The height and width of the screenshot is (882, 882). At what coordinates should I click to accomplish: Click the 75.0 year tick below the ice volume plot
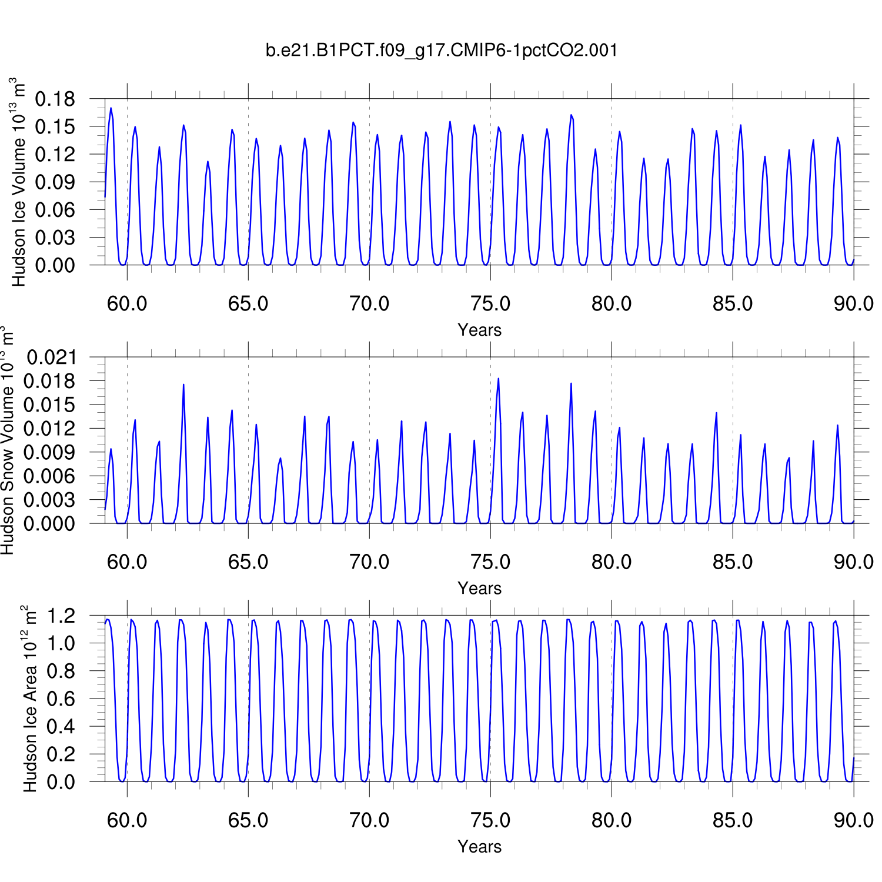(x=490, y=304)
